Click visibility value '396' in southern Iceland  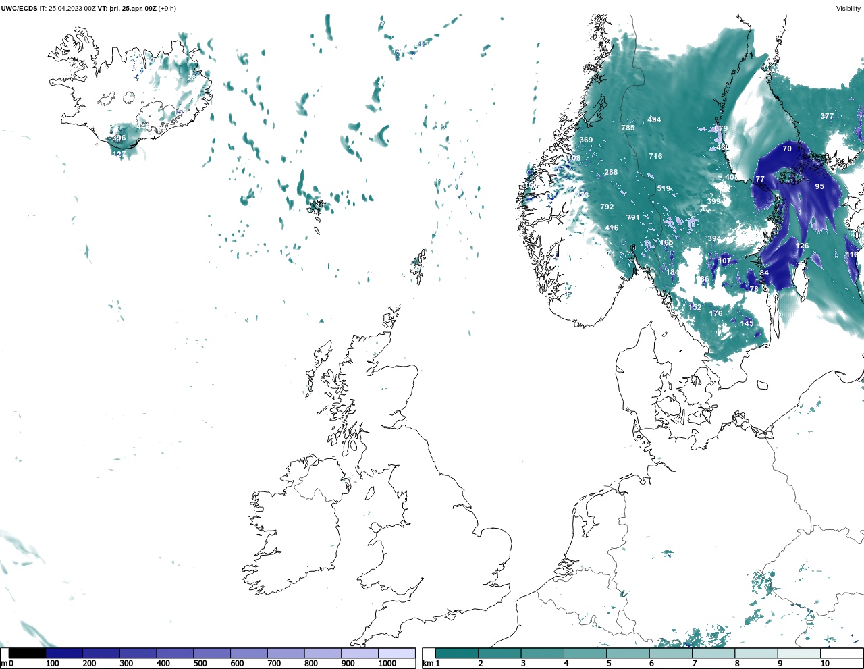coord(119,138)
